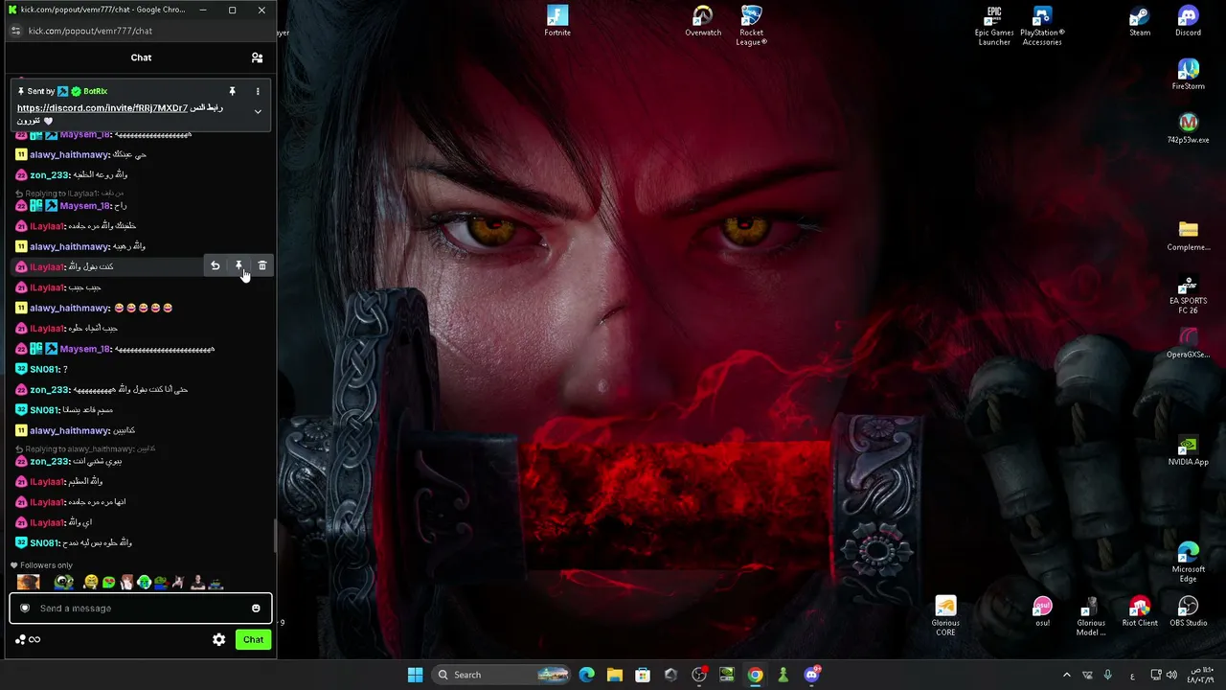Select the Overwatch desktop icon
Image resolution: width=1226 pixels, height=690 pixels.
coord(703,21)
